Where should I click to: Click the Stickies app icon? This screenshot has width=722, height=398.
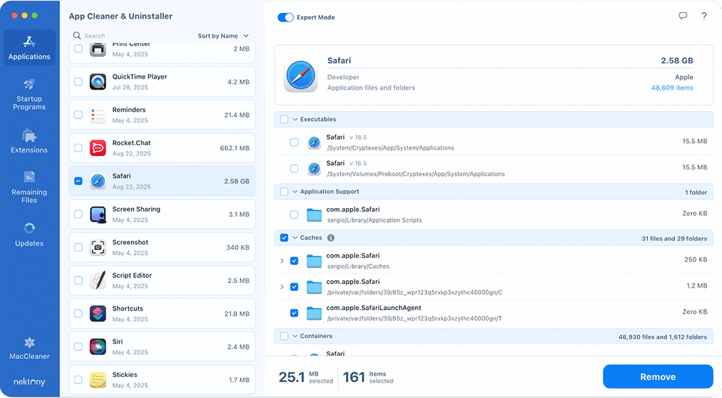(x=98, y=380)
